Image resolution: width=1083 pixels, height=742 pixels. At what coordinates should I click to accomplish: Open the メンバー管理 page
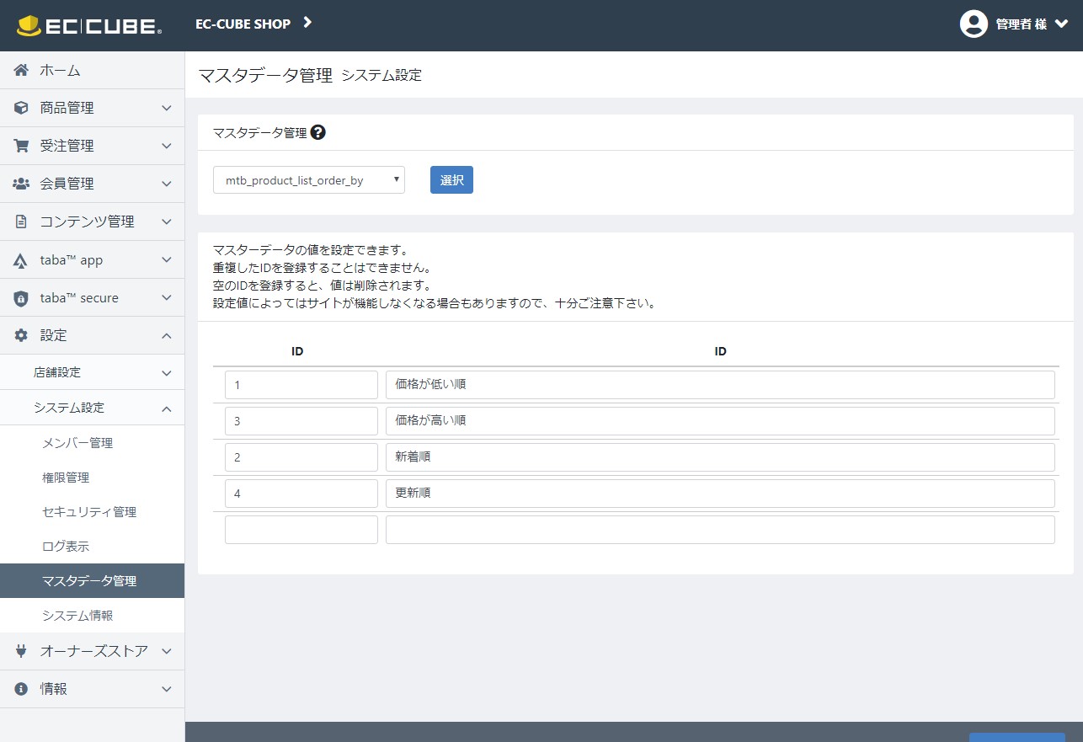point(77,443)
